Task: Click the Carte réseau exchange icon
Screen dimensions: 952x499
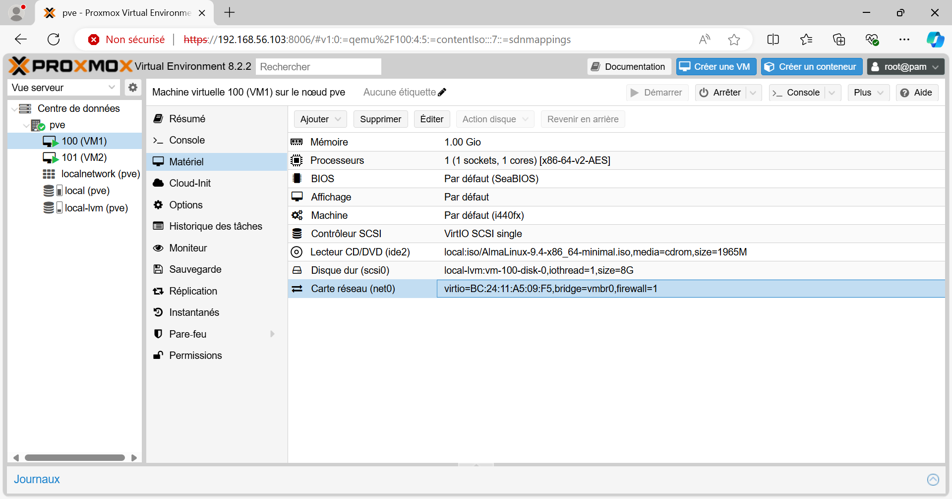Action: click(x=297, y=289)
